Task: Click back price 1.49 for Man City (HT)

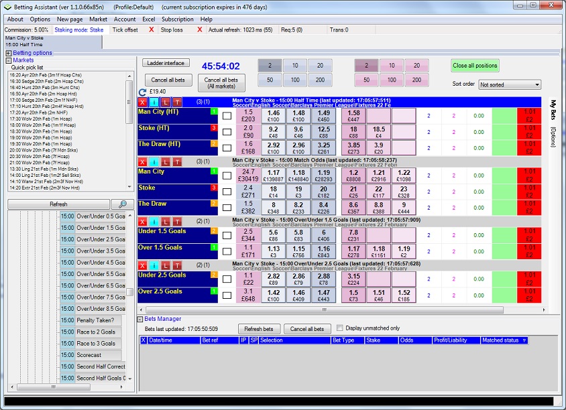Action: pyautogui.click(x=324, y=116)
